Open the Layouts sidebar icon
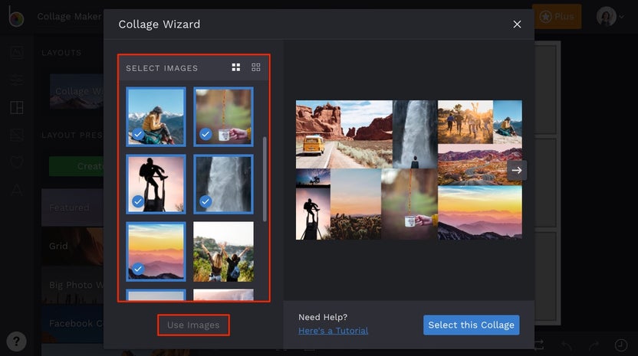This screenshot has height=356, width=638. 17,108
